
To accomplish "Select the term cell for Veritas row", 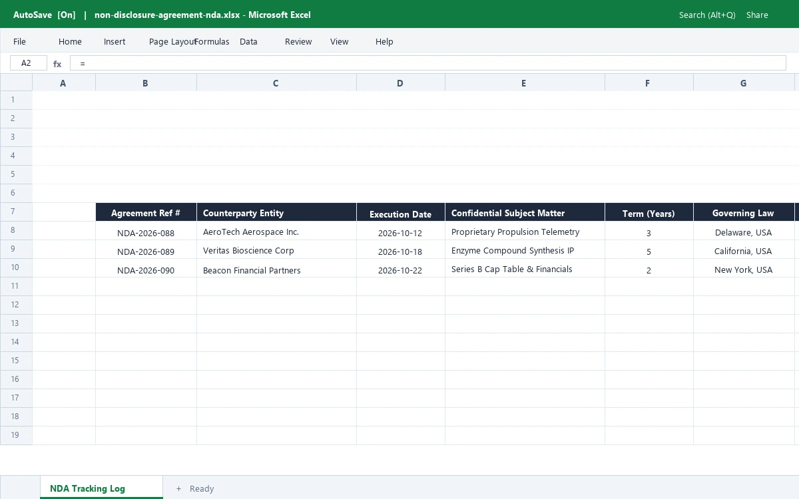I will coord(649,249).
